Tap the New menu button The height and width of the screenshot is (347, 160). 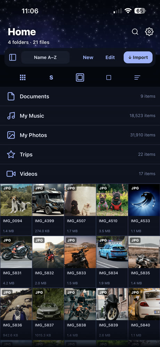coord(88,57)
